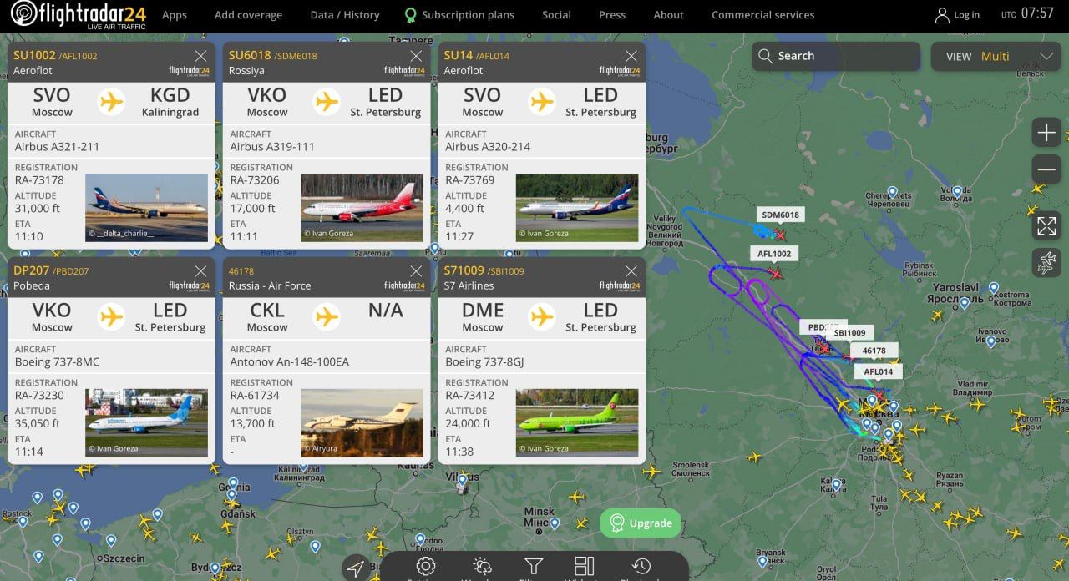Toggle fullscreen map view
1069x581 pixels.
pos(1046,225)
